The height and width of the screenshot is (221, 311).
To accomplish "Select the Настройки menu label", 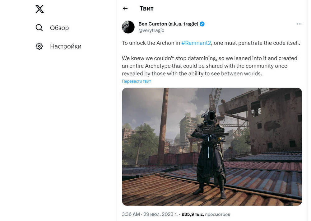I will click(x=66, y=46).
